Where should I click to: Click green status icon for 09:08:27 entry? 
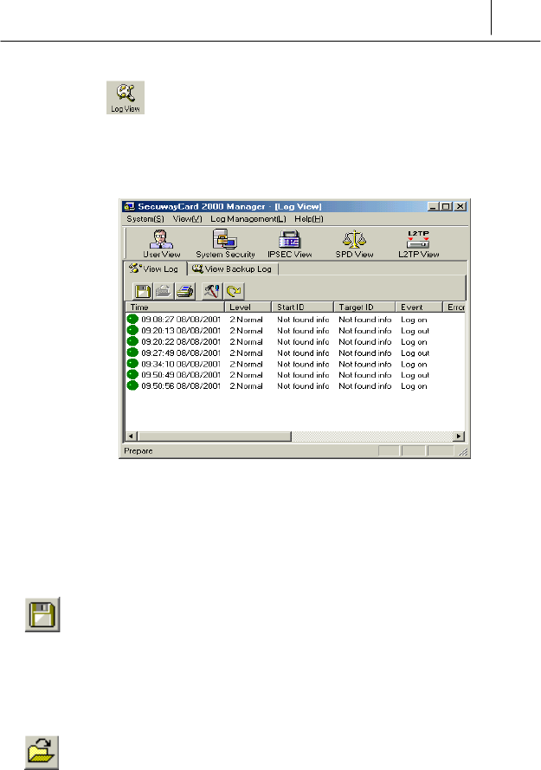pos(132,320)
